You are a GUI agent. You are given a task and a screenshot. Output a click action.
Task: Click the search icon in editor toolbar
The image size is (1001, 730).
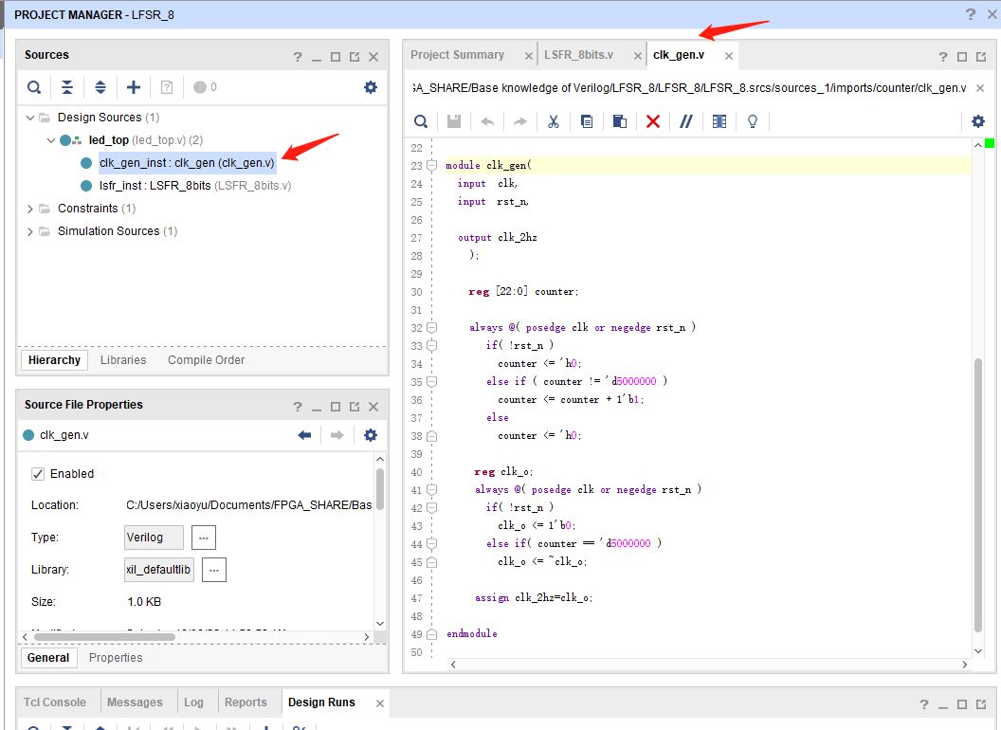pyautogui.click(x=421, y=121)
